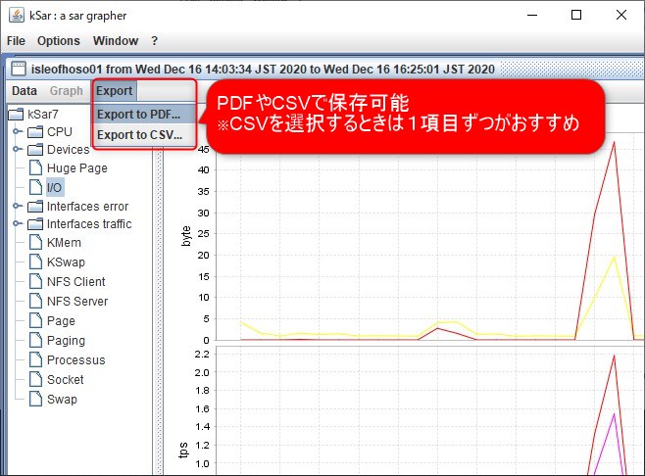Select the Devices tree label
The width and height of the screenshot is (645, 476).
click(x=69, y=150)
